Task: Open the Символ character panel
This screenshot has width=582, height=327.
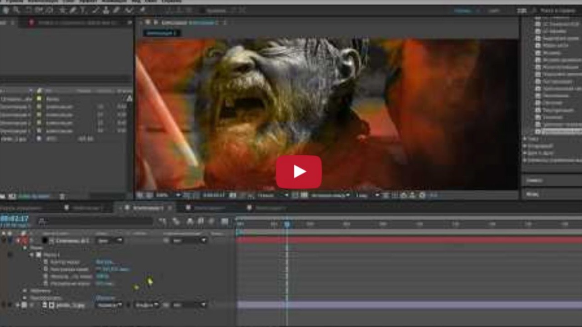Action: [x=534, y=180]
